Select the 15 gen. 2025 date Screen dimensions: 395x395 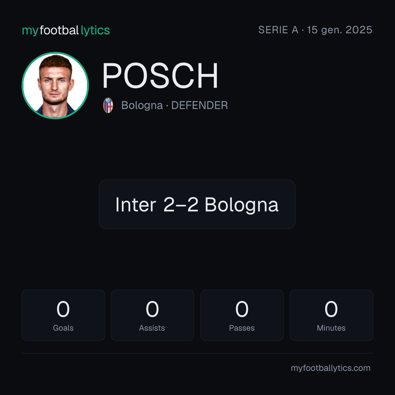pyautogui.click(x=339, y=30)
